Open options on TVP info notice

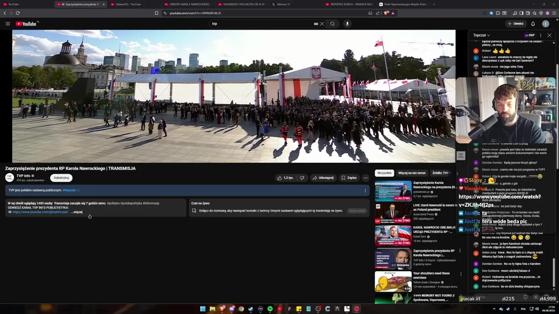[x=365, y=191]
